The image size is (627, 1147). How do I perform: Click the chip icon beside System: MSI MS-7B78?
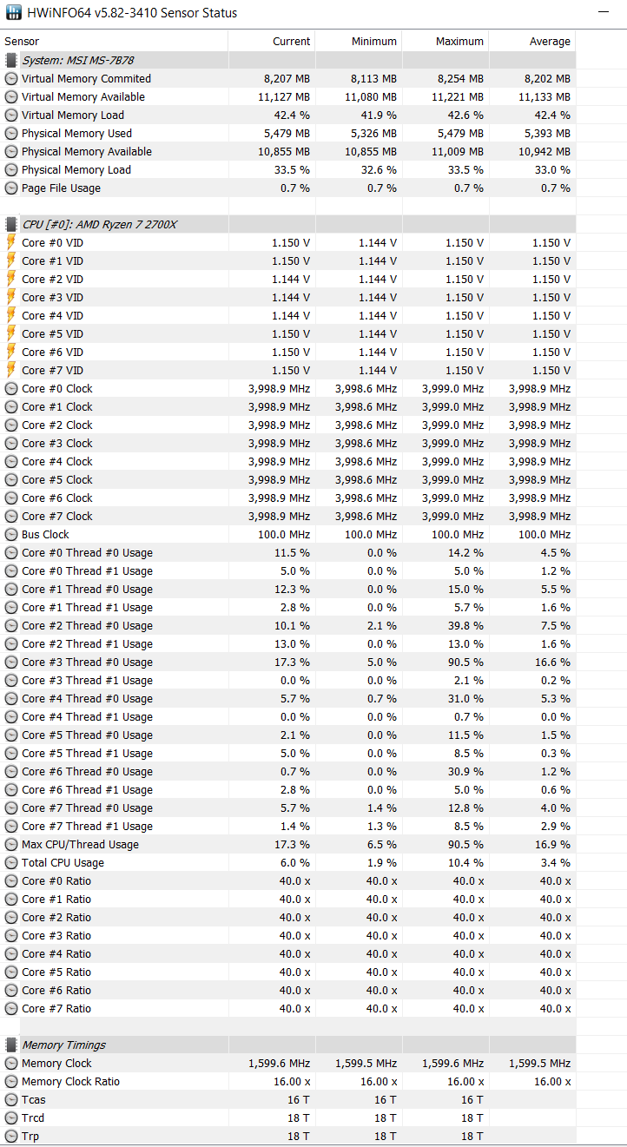pyautogui.click(x=11, y=60)
